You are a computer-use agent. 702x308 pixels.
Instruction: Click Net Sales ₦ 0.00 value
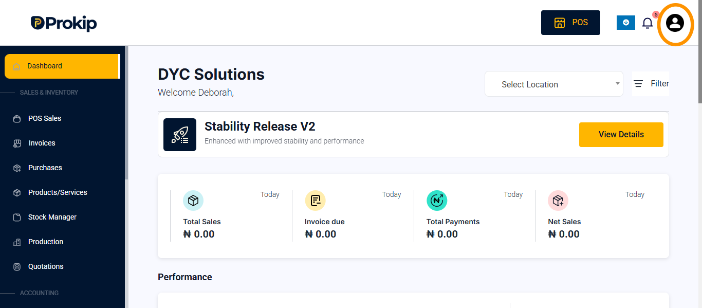(x=564, y=234)
